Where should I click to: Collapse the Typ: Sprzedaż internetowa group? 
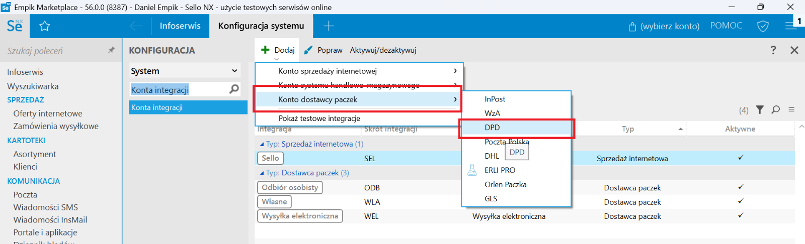262,144
